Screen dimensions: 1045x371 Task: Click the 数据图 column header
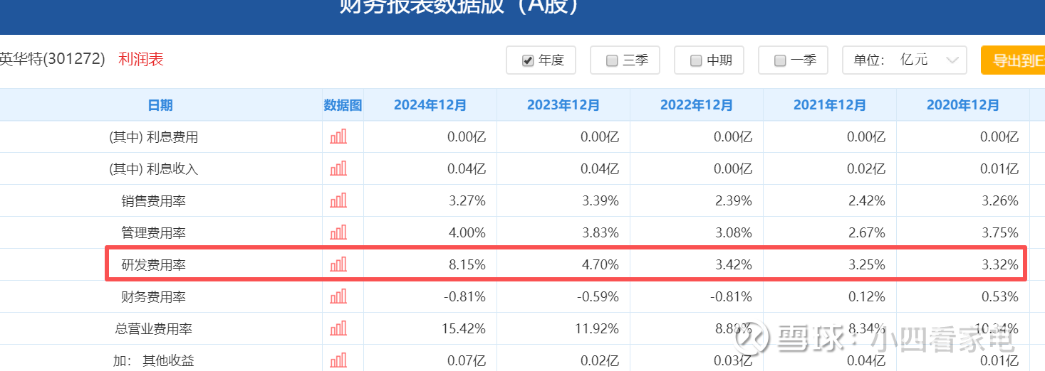[343, 105]
